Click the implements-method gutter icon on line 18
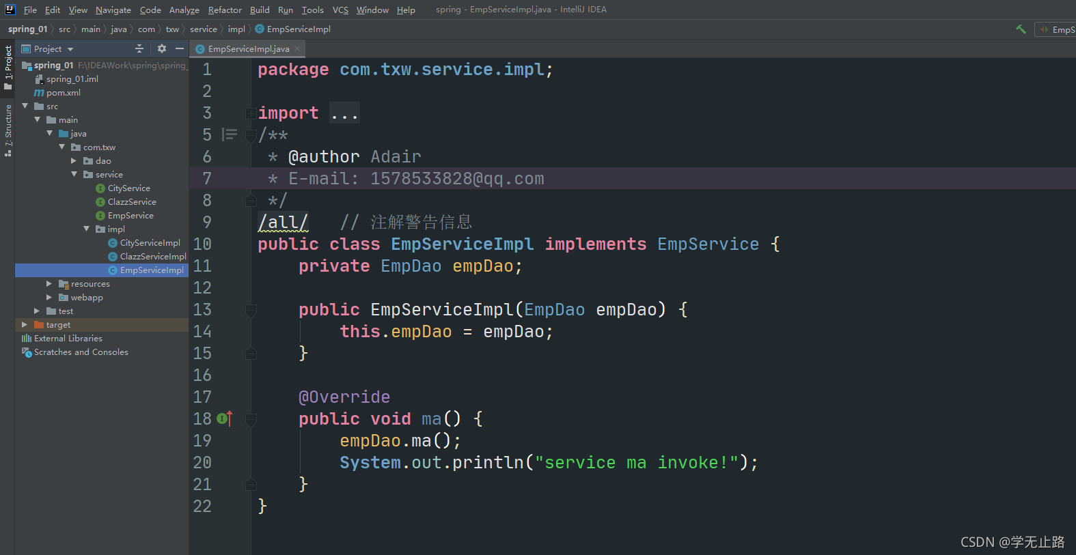This screenshot has width=1076, height=555. tap(225, 418)
